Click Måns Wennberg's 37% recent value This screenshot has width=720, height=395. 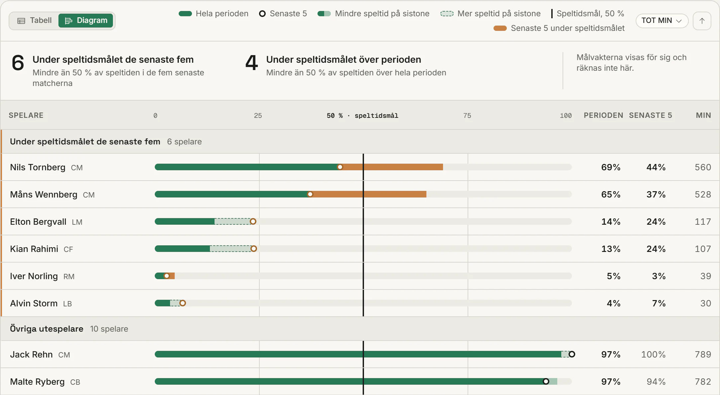click(x=656, y=194)
